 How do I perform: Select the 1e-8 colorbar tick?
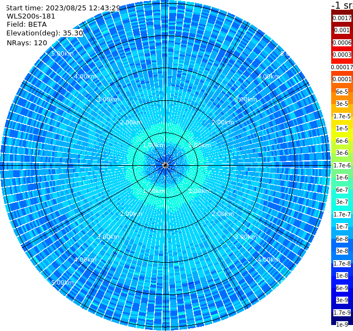(x=342, y=275)
